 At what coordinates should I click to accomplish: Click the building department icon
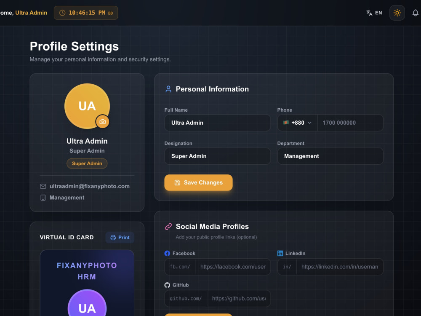[43, 198]
